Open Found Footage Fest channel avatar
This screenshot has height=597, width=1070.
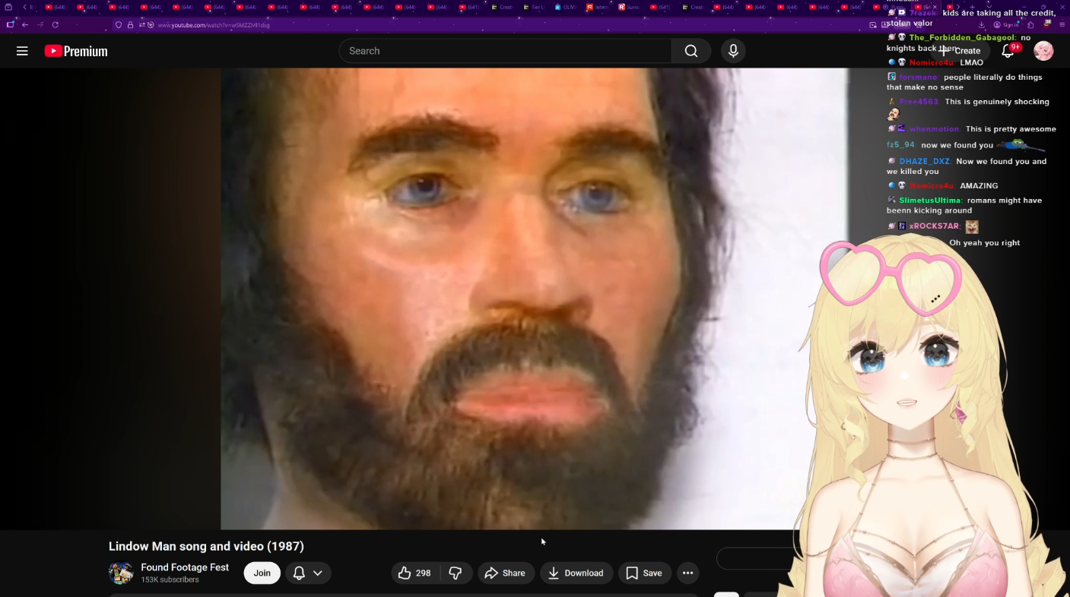(x=121, y=573)
